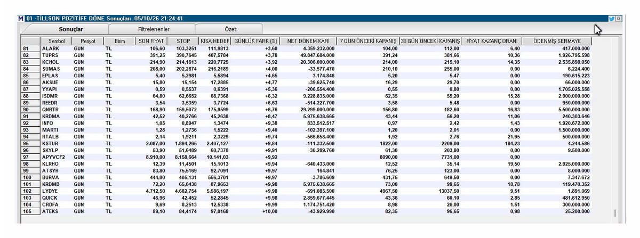Sort by 30 GÜN ÖNCEKİ KAPANIŞ header
Image resolution: width=640 pixels, height=238 pixels.
(430, 41)
